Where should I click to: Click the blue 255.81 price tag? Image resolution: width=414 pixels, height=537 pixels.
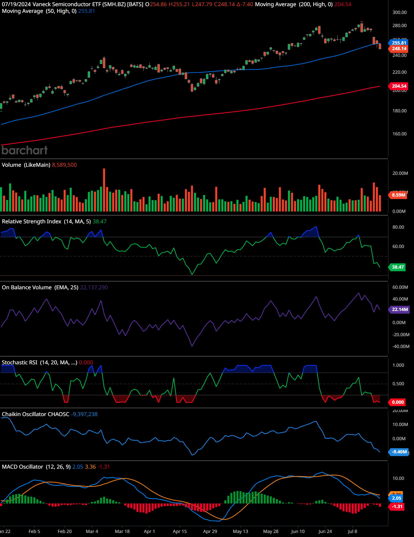click(x=399, y=43)
